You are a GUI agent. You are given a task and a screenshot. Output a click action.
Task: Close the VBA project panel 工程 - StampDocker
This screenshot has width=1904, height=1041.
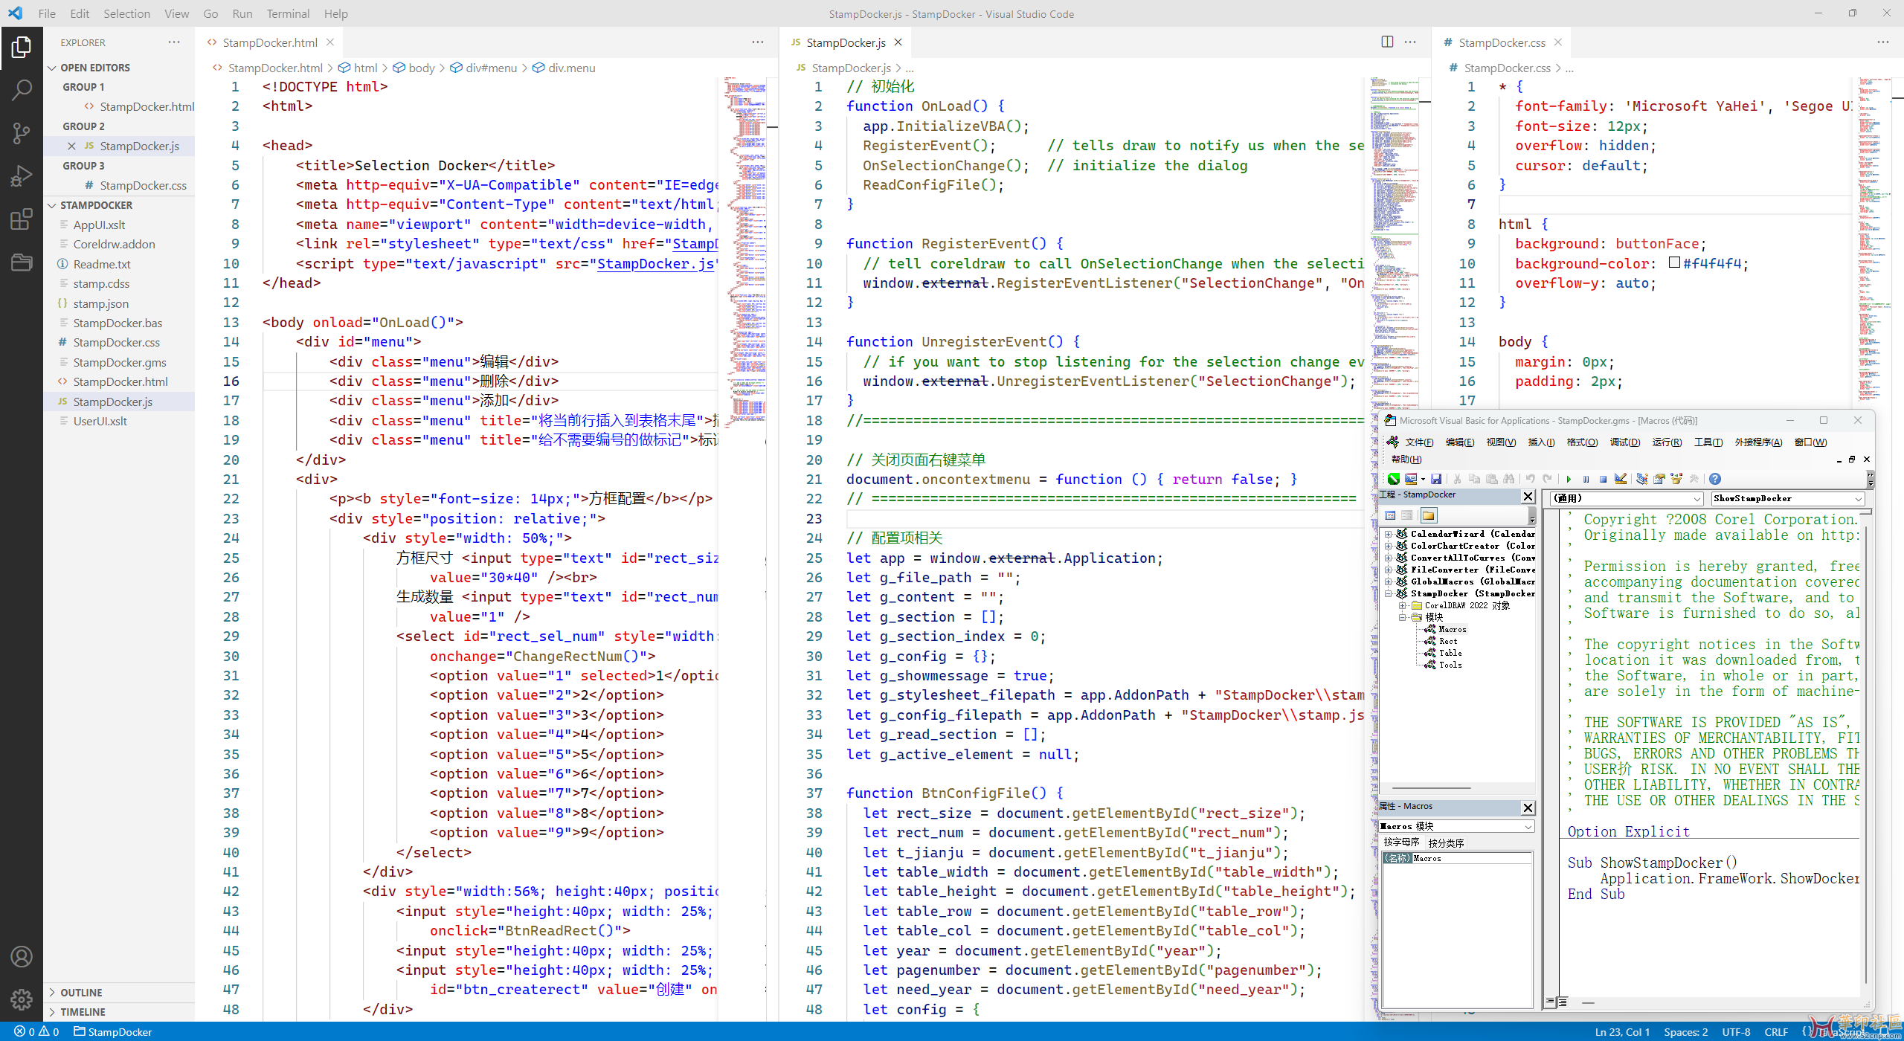pos(1528,496)
